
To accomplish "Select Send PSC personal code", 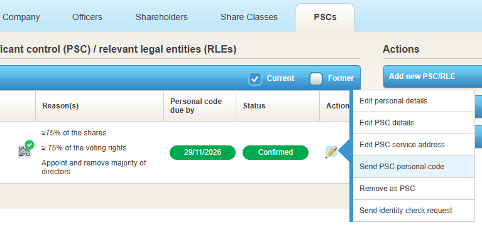I will [414, 167].
